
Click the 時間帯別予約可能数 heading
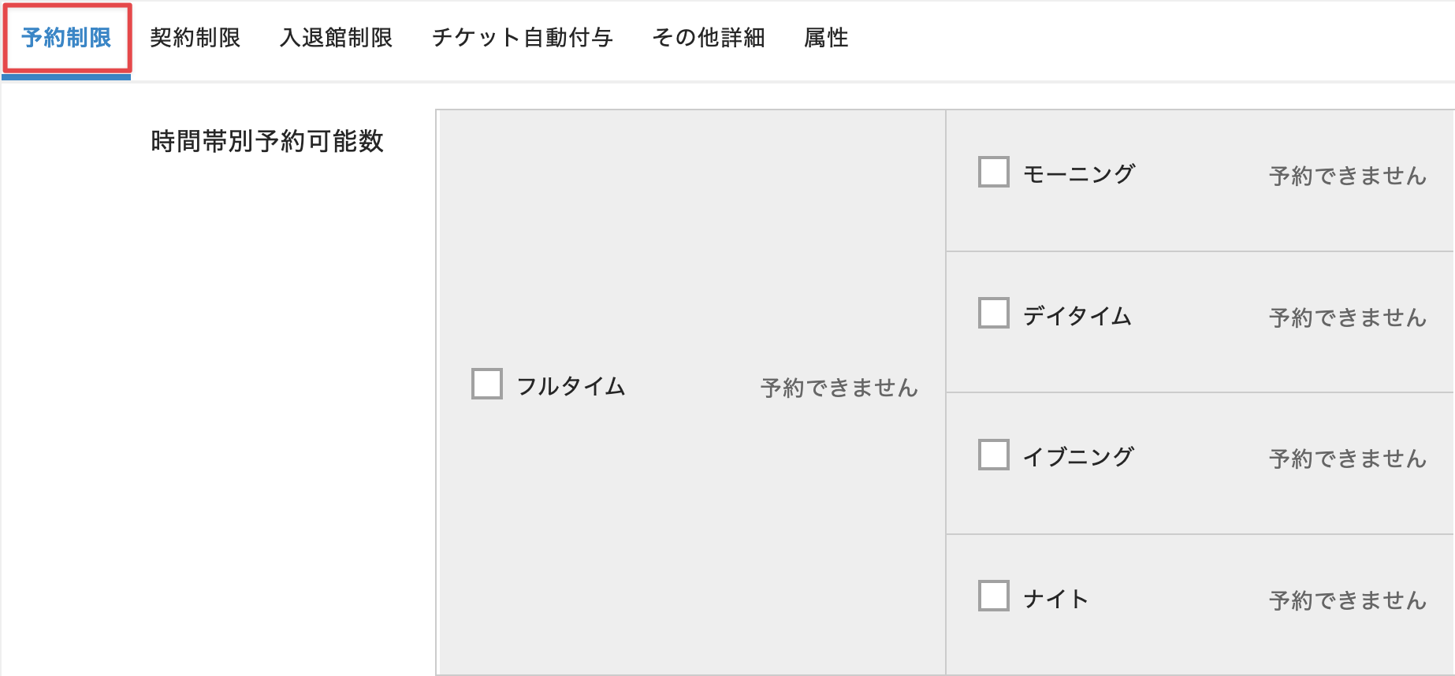pos(266,141)
